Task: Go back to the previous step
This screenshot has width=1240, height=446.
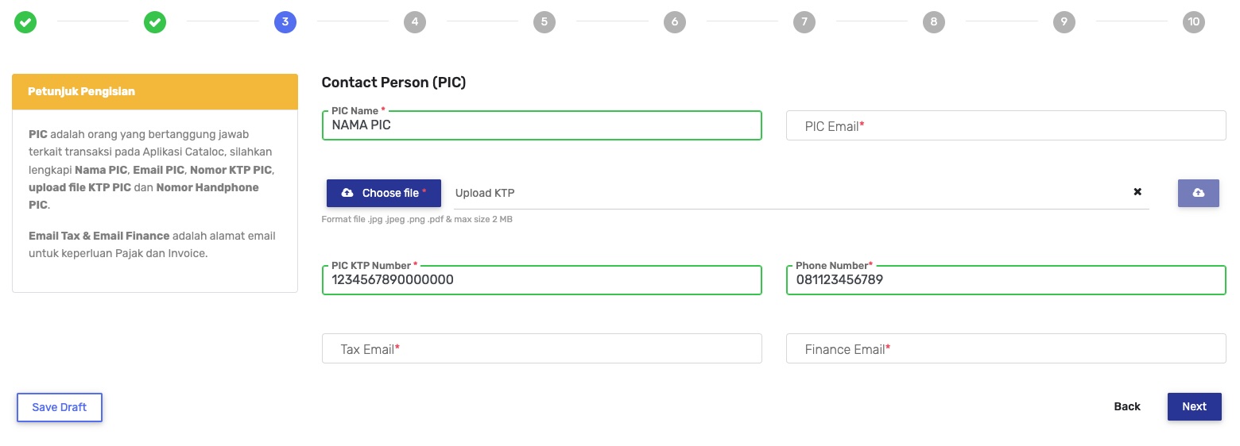Action: pyautogui.click(x=1126, y=406)
